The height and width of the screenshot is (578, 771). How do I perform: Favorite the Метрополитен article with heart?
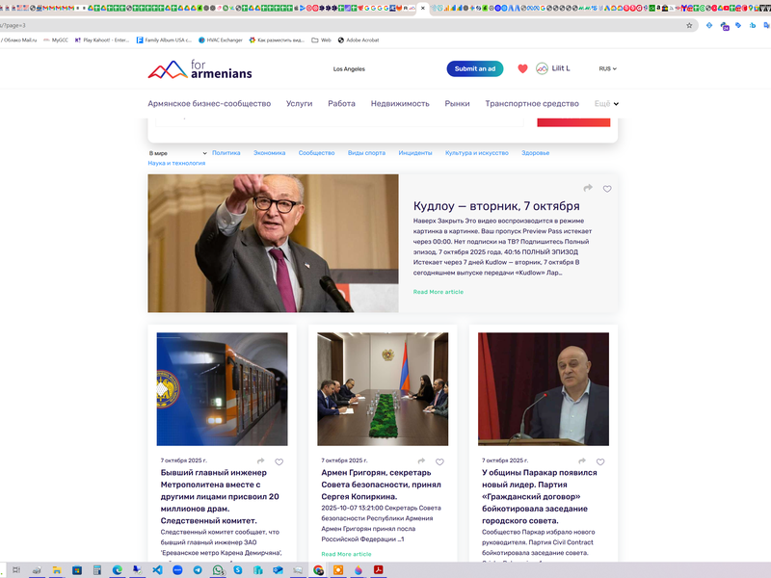(x=279, y=461)
